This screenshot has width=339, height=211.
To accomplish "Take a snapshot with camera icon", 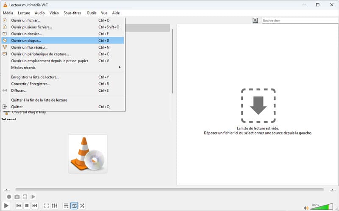I will [x=17, y=197].
